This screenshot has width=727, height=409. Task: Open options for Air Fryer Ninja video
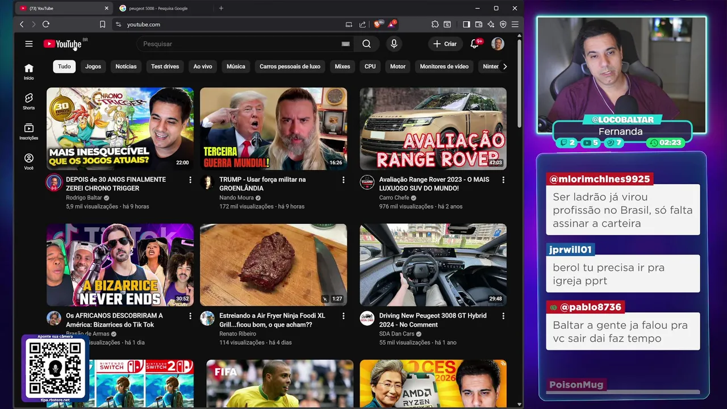click(x=343, y=316)
